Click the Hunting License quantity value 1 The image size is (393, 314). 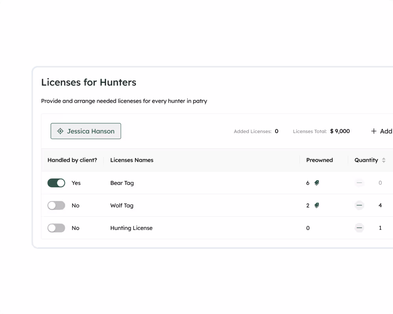coord(380,228)
